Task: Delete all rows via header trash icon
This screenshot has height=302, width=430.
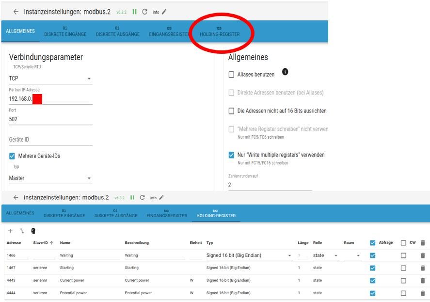Action: 423,243
